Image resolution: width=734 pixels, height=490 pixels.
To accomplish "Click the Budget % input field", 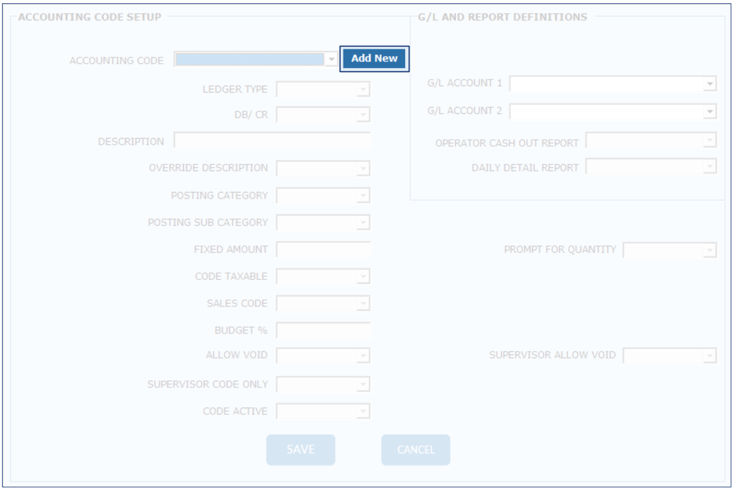I will (323, 330).
